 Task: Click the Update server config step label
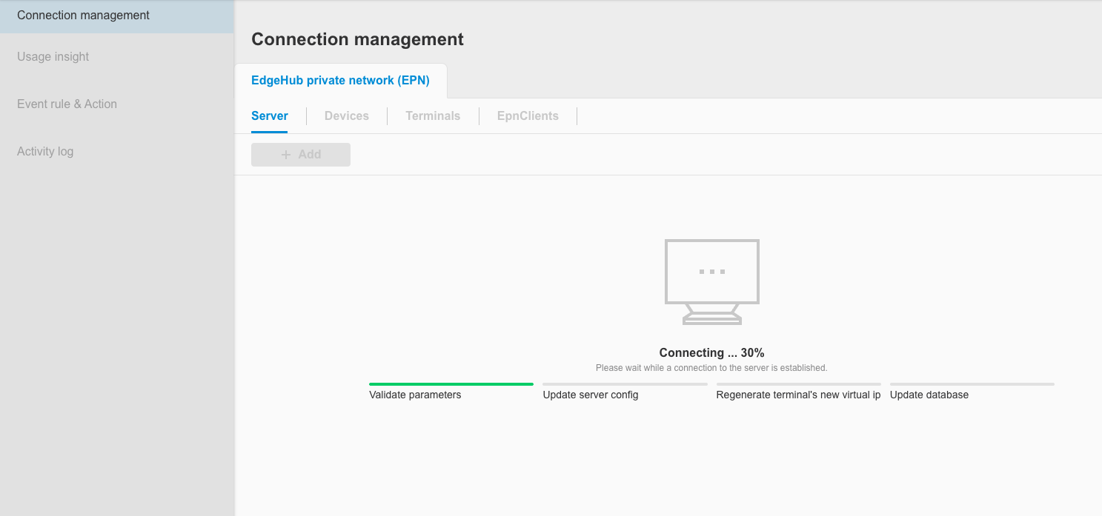click(589, 395)
